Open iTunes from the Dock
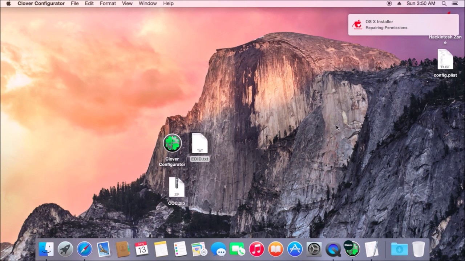Screen dimensions: 465x261 (x=256, y=249)
